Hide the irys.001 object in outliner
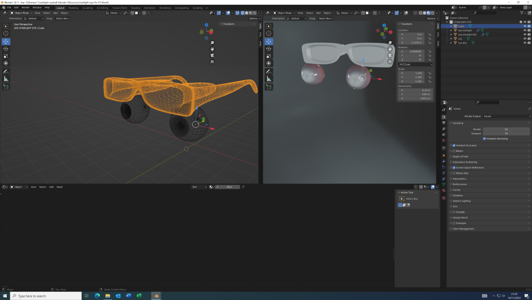Viewport: 532px width, 300px height. [x=524, y=43]
